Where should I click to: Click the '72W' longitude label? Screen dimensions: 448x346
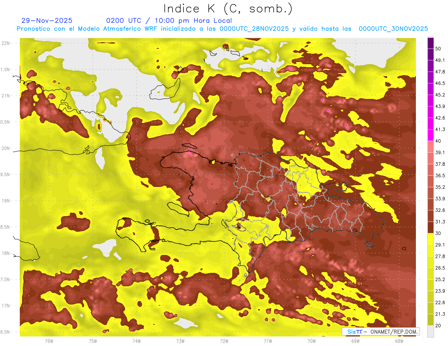(x=224, y=341)
